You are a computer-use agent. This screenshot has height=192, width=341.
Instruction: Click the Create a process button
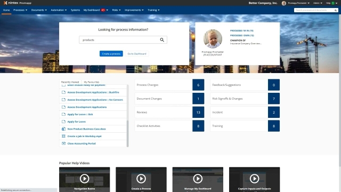(x=111, y=53)
